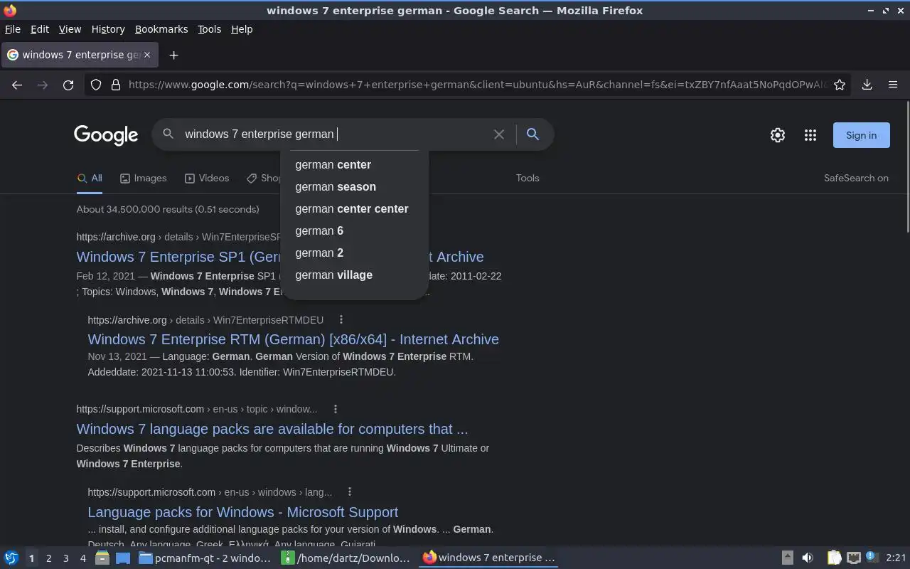Click the show desktop icon in the taskbar

[x=123, y=558]
